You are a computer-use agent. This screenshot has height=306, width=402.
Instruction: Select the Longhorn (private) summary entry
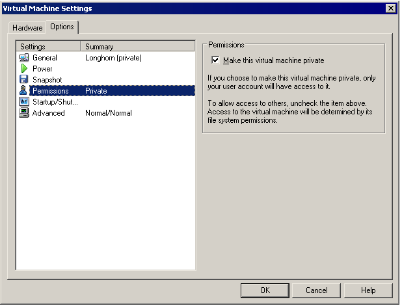click(113, 58)
